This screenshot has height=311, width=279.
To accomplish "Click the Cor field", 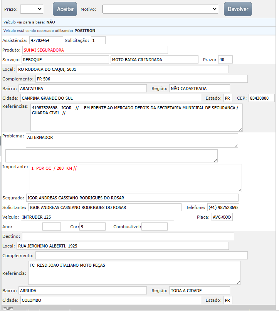I will (x=92, y=227).
